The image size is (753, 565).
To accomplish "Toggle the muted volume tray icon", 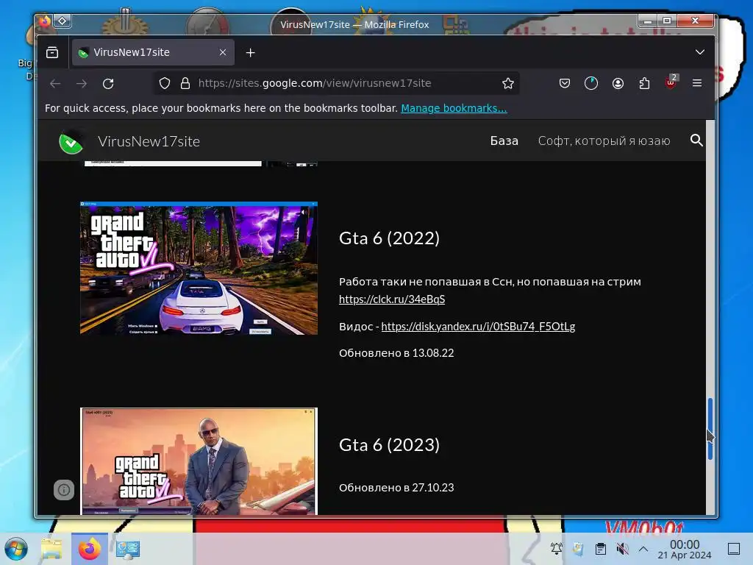I will point(622,549).
